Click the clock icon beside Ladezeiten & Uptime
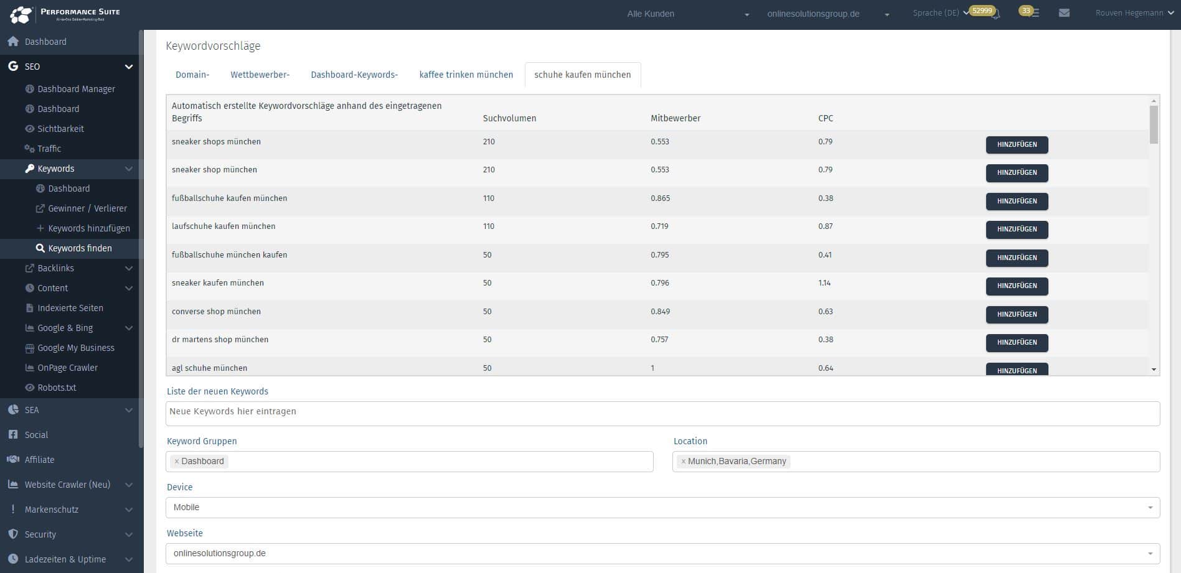1181x573 pixels. [13, 559]
